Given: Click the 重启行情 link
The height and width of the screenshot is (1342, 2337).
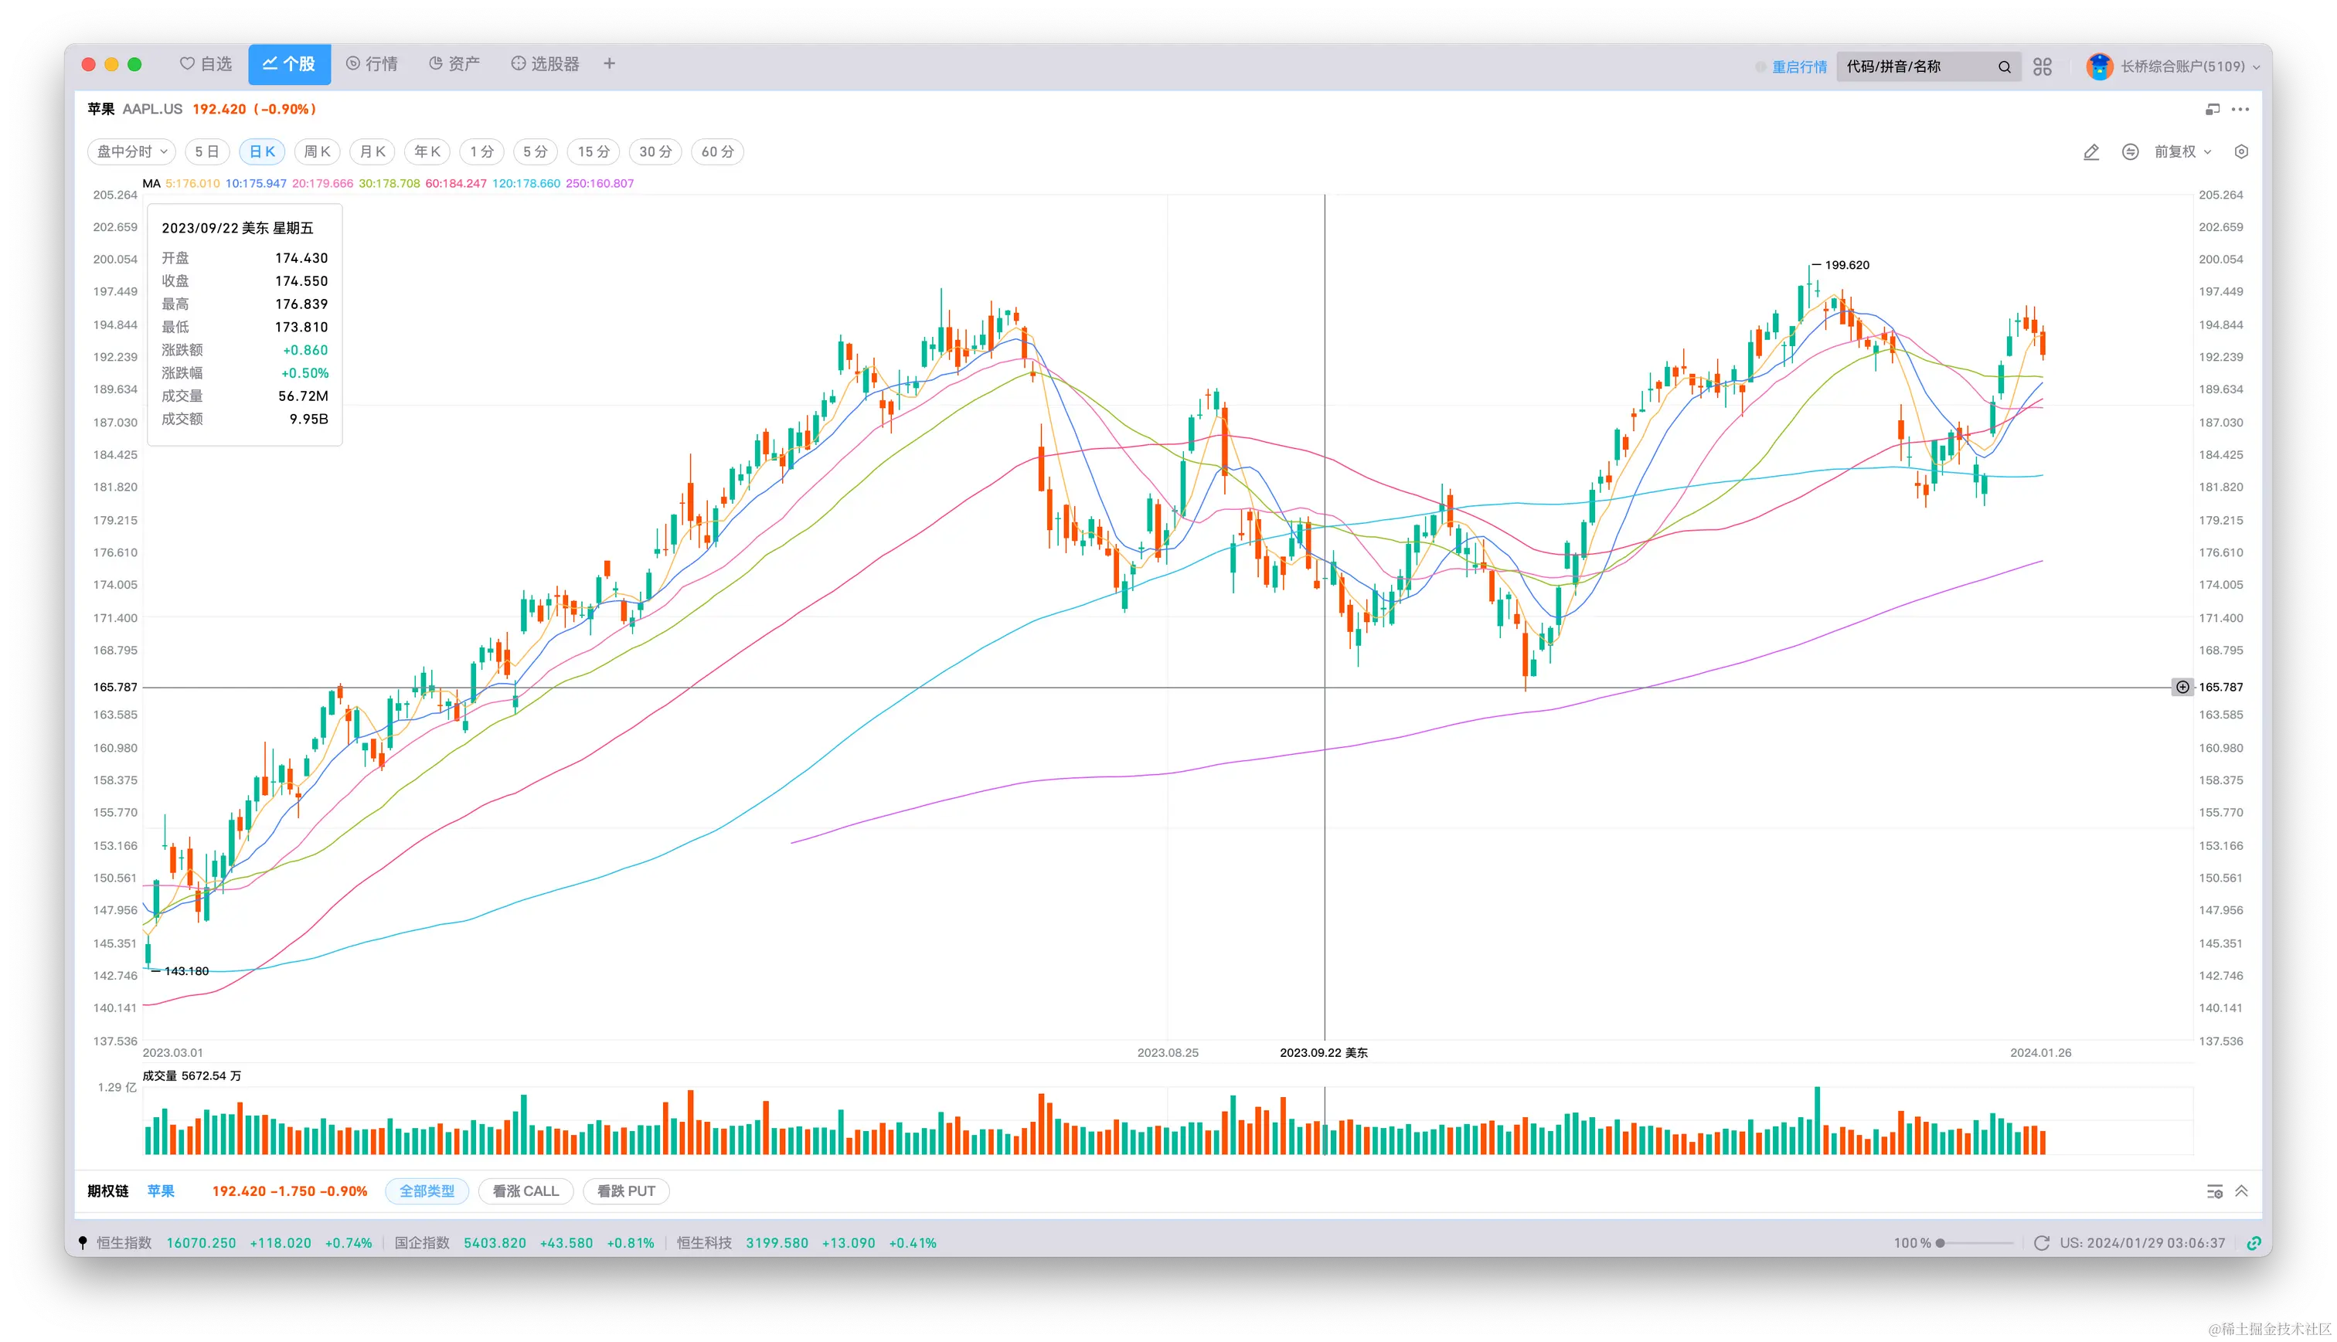Looking at the screenshot, I should (1798, 66).
